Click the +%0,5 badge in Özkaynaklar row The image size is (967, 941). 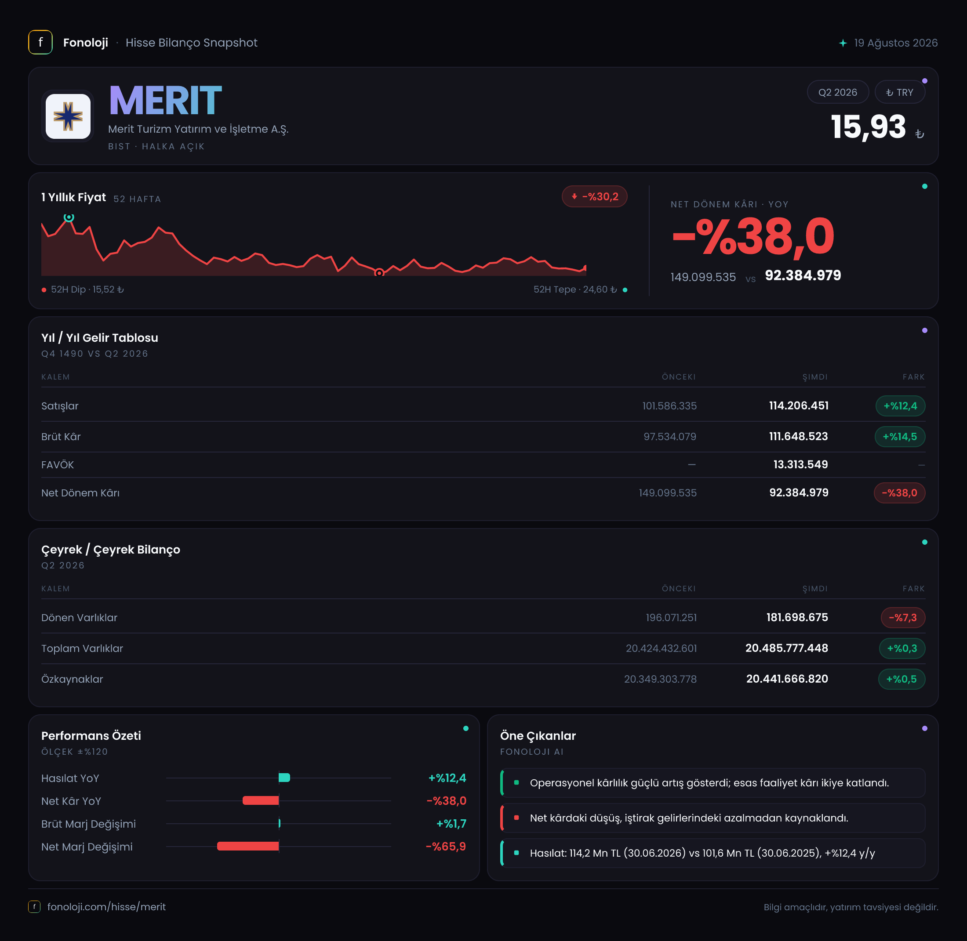[x=901, y=679]
